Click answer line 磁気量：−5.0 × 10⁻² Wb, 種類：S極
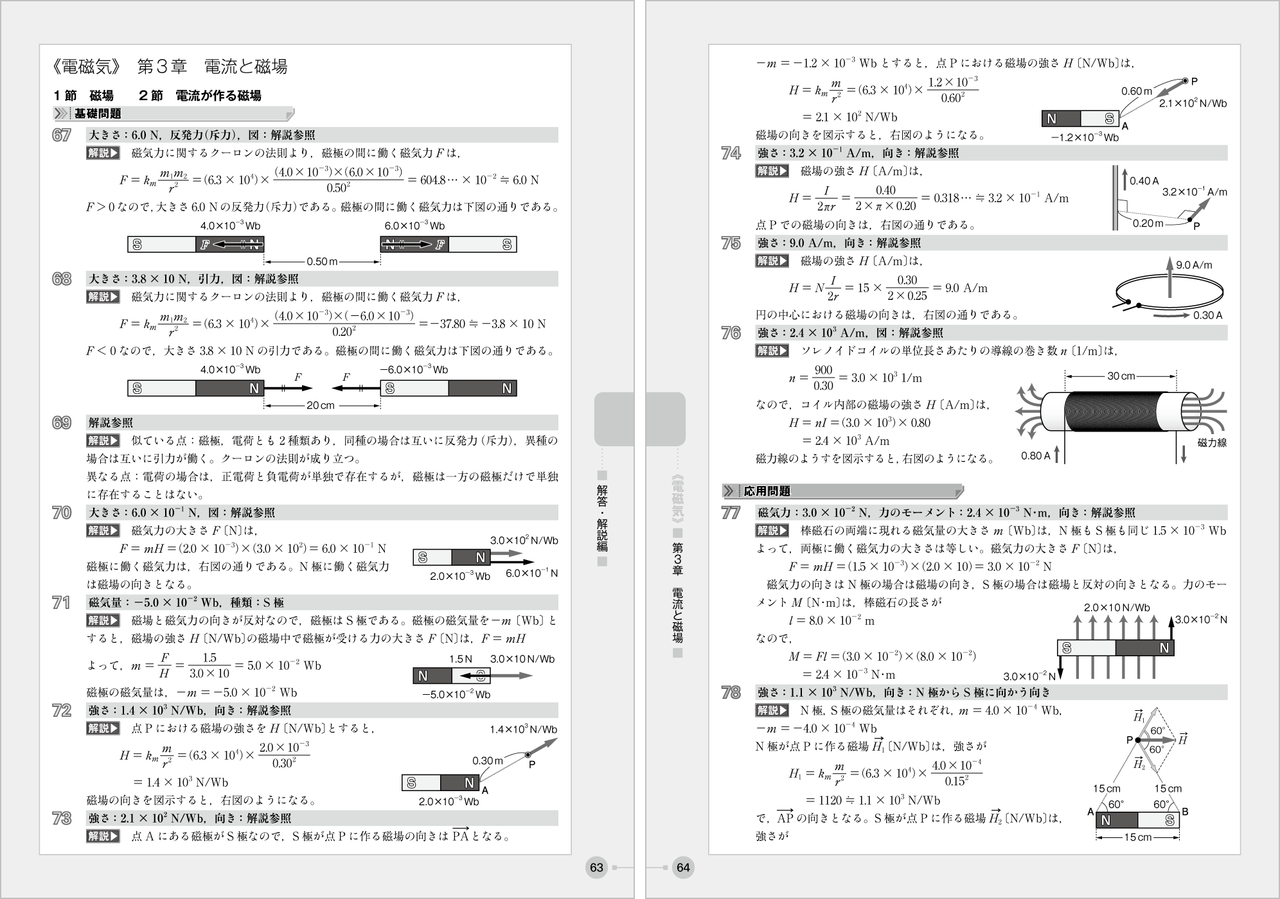This screenshot has height=899, width=1280. (x=322, y=603)
